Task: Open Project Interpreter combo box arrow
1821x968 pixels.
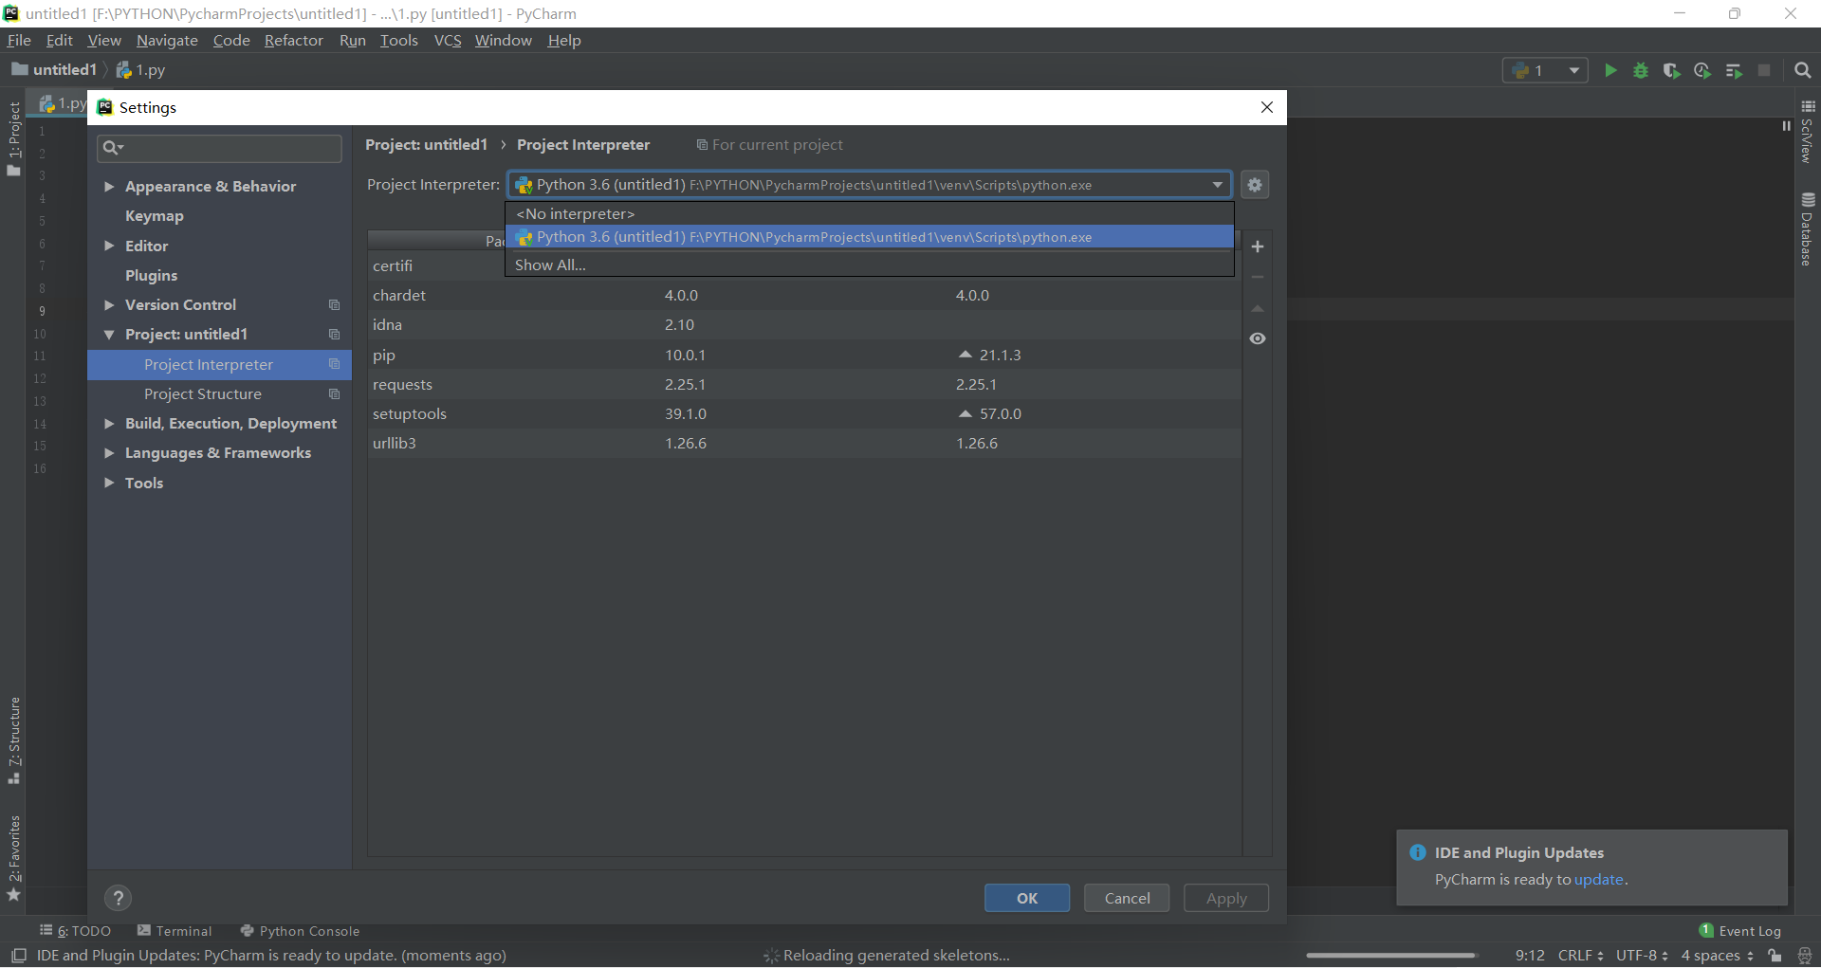Action: pos(1218,185)
